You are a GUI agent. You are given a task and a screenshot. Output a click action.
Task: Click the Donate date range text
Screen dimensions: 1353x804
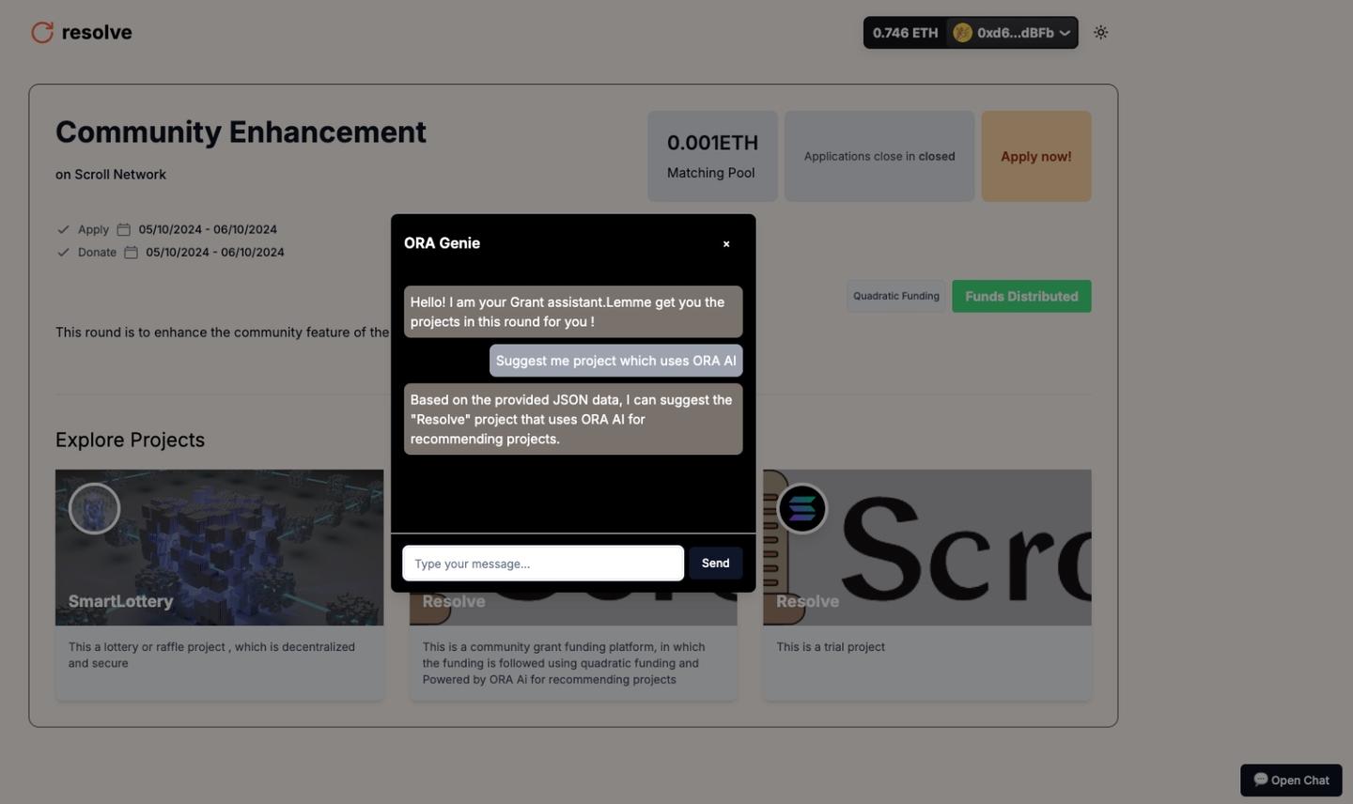pos(215,253)
